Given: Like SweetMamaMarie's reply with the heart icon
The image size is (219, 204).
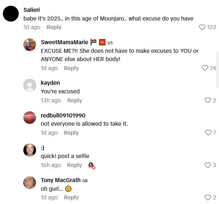Looking at the screenshot, I should [205, 68].
